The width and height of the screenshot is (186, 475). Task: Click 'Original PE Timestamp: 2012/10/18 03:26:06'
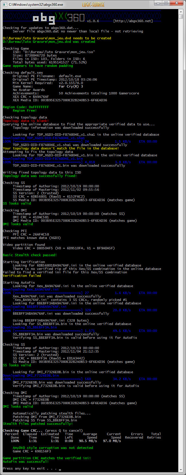click(x=55, y=79)
